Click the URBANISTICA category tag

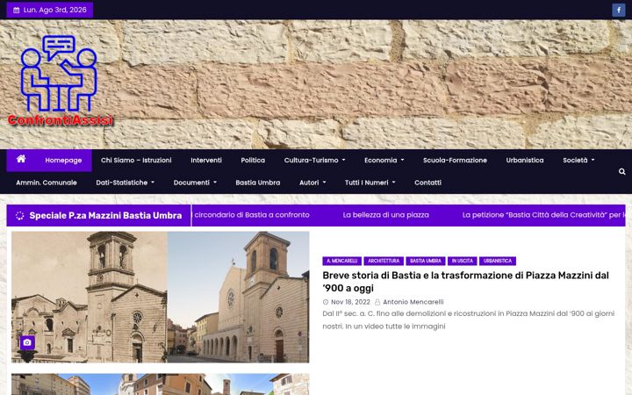(498, 261)
